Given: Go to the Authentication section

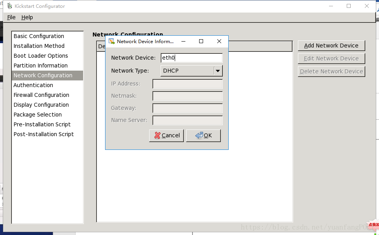Looking at the screenshot, I should (47, 85).
